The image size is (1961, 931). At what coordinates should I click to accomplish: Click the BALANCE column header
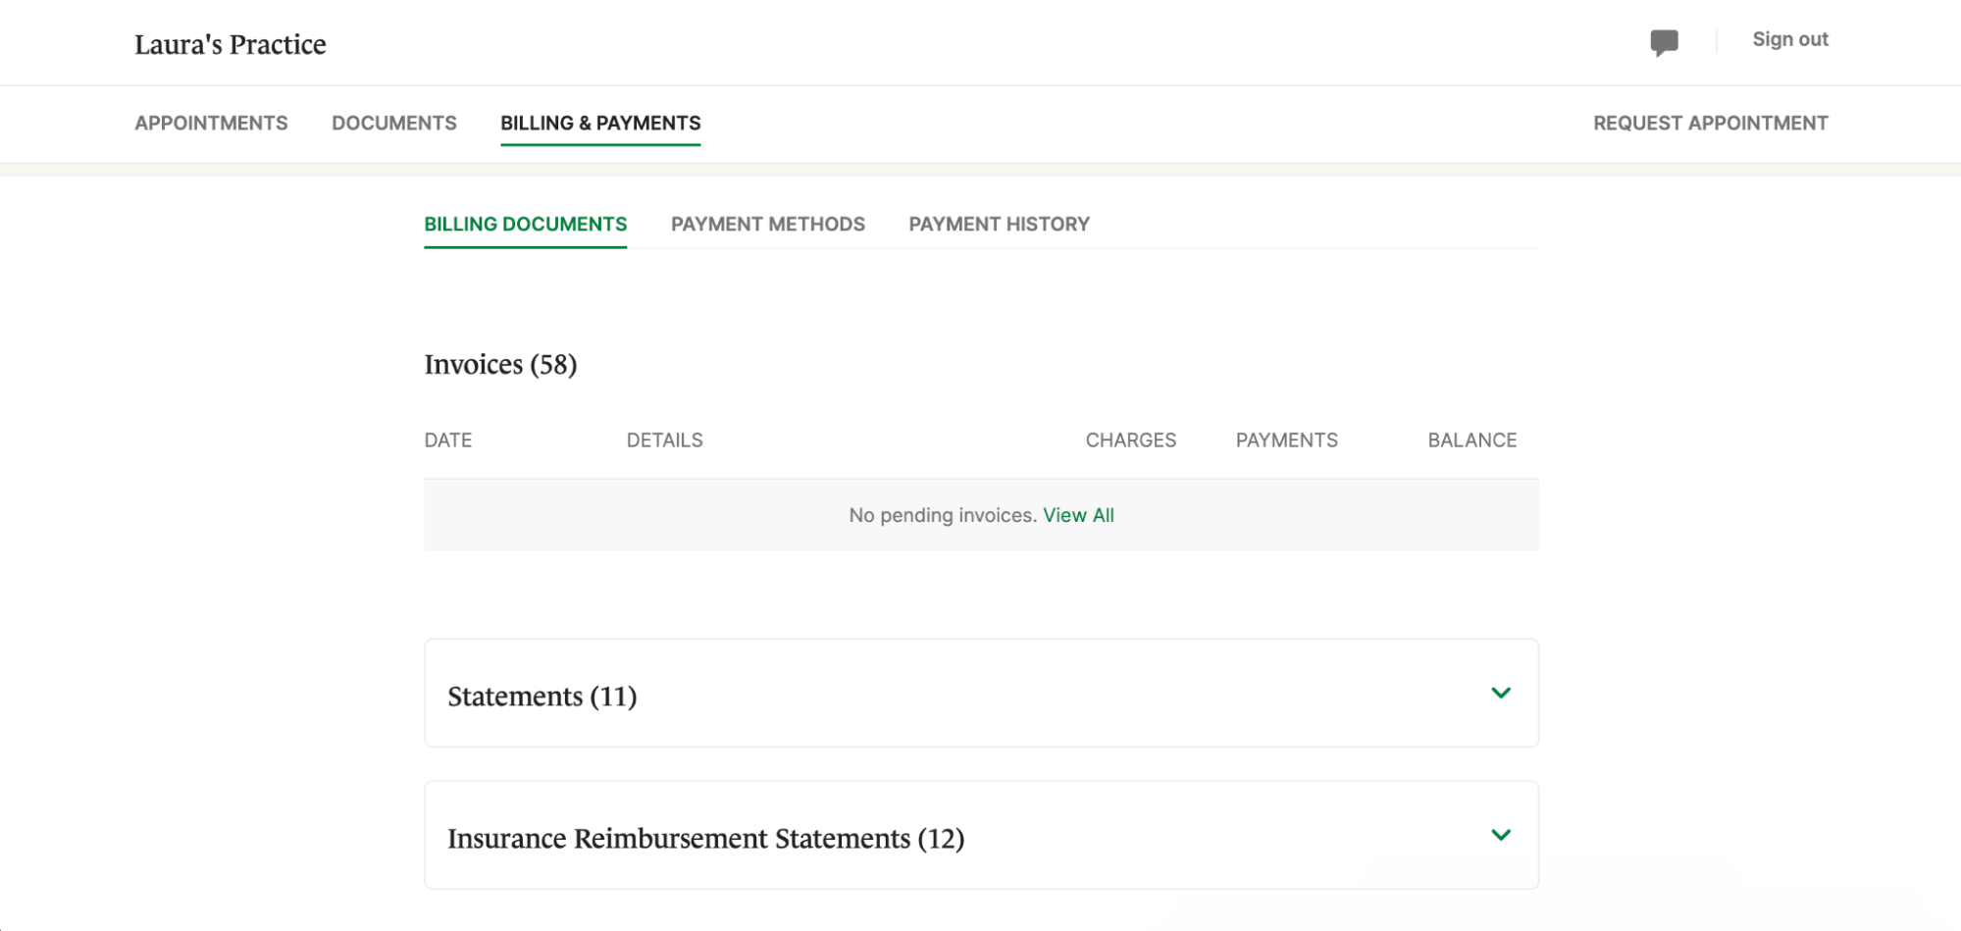(1471, 440)
